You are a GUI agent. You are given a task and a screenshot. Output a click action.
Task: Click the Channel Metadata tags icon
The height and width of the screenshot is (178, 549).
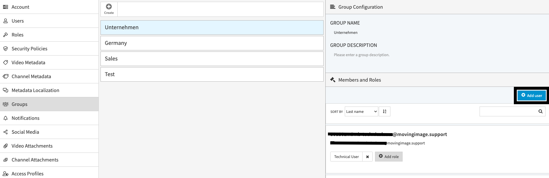(6, 76)
